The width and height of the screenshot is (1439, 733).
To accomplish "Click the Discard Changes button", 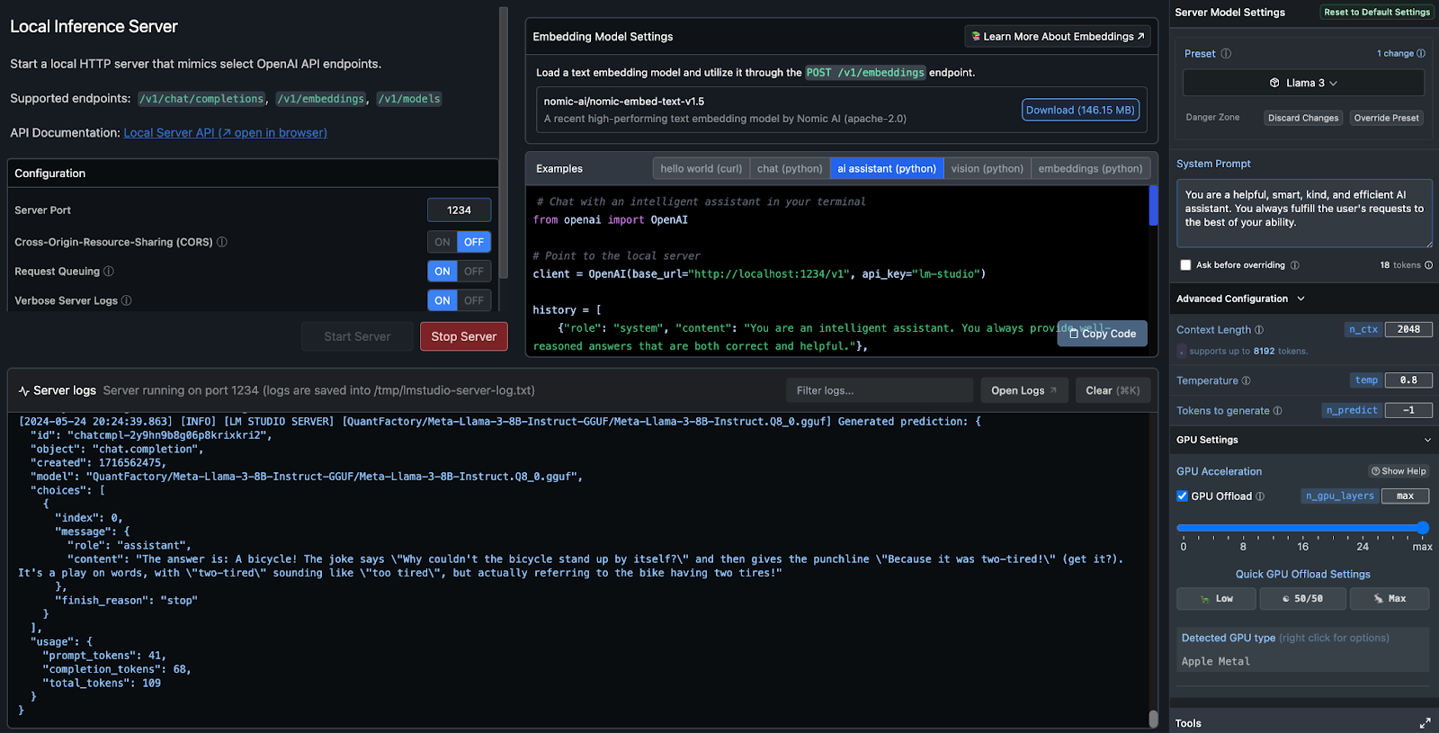I will pos(1303,118).
